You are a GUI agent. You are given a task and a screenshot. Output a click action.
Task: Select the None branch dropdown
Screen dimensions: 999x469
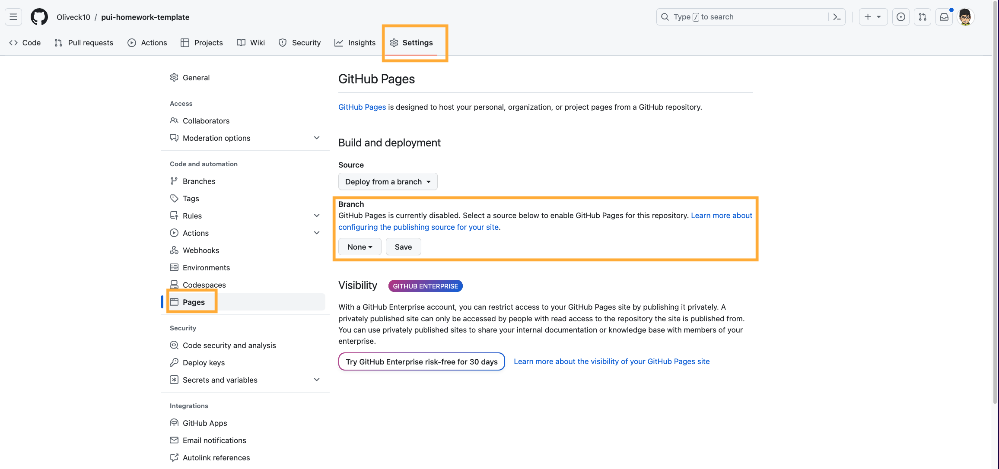[x=360, y=247]
